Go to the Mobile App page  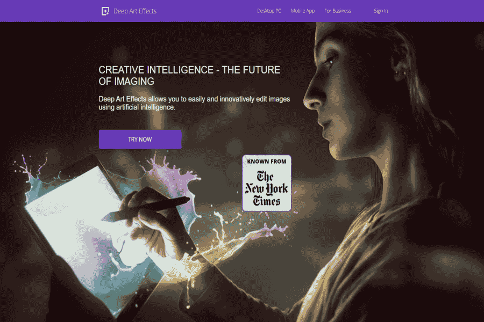pos(302,11)
